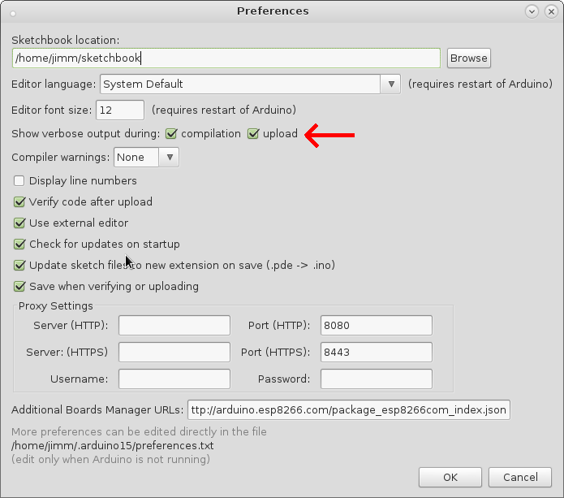
Task: Click the "Proxy Settings" group label
Action: [56, 305]
